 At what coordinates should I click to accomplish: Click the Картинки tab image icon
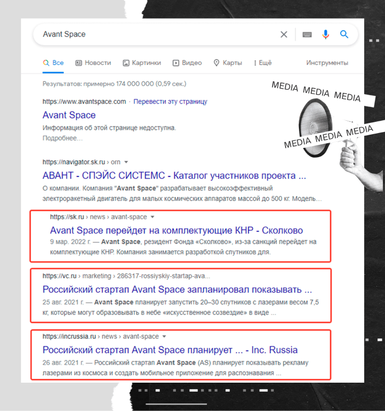pyautogui.click(x=126, y=63)
